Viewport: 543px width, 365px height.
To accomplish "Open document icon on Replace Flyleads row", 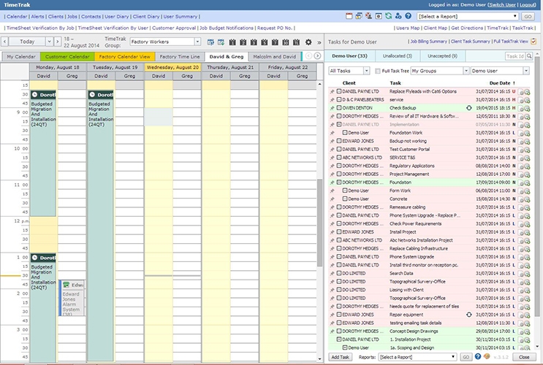I will point(521,92).
